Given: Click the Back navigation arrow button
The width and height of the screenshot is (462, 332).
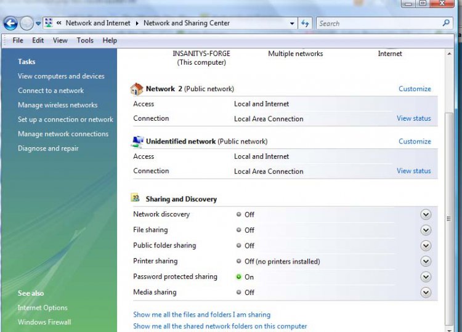Looking at the screenshot, I should click(10, 23).
